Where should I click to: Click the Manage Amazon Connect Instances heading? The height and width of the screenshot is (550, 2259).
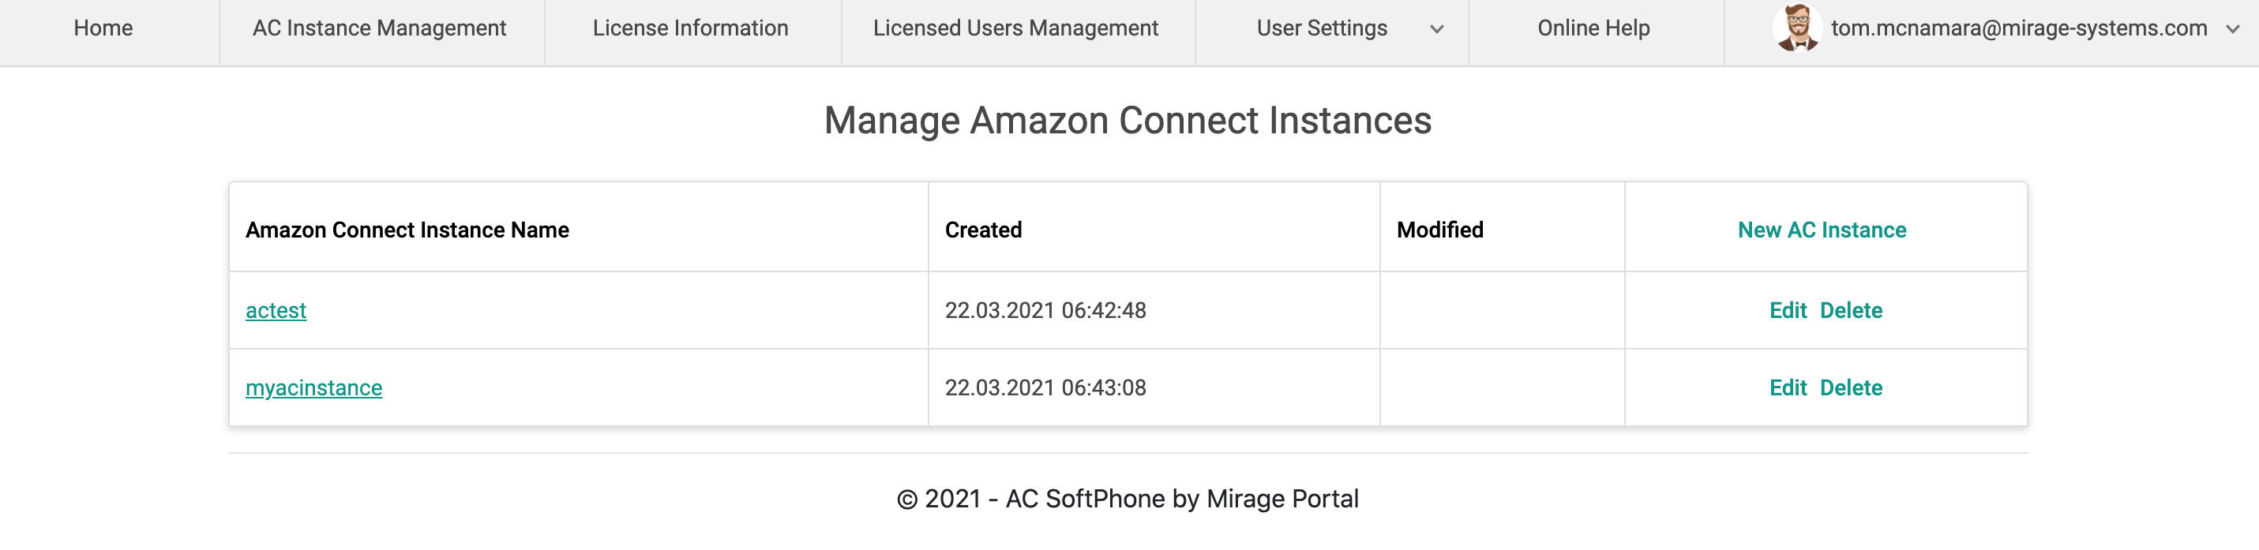(x=1128, y=120)
